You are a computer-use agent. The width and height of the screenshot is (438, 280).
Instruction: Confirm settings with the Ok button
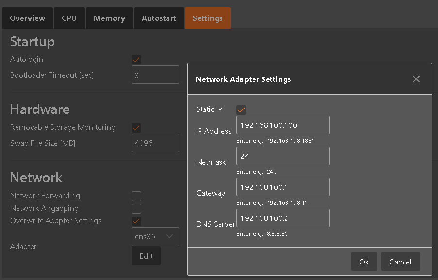click(364, 261)
